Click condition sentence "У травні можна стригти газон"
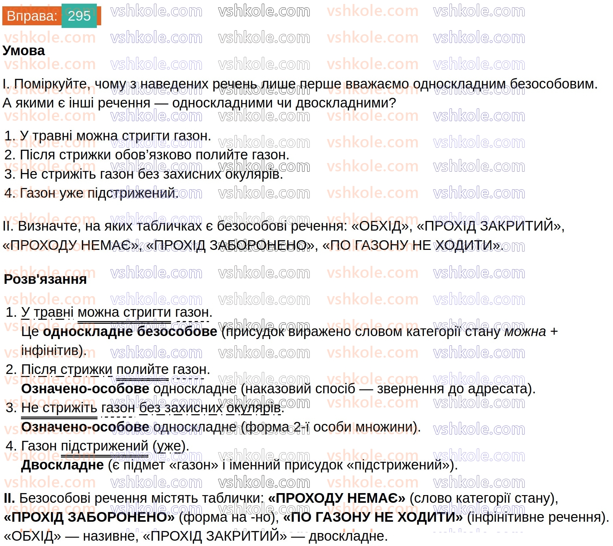The image size is (613, 546). pos(108,136)
